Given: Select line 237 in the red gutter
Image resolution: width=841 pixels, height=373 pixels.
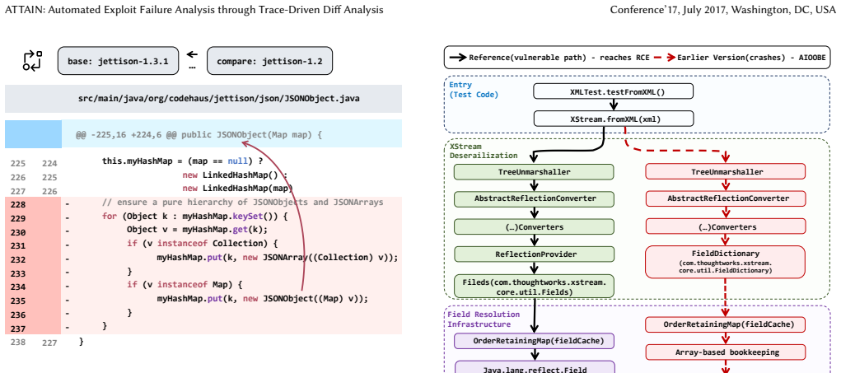Looking at the screenshot, I should tap(18, 328).
